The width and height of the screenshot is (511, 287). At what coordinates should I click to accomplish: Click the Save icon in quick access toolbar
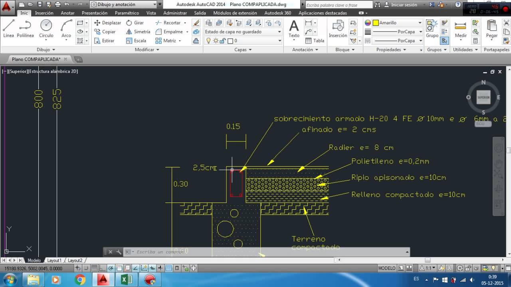tap(40, 4)
